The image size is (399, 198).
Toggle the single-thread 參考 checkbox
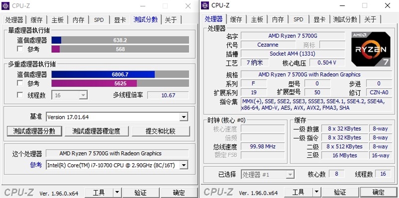pyautogui.click(x=20, y=49)
